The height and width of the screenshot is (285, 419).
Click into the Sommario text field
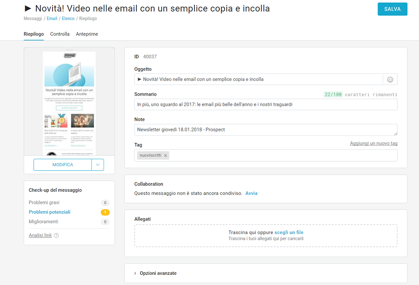click(x=265, y=104)
